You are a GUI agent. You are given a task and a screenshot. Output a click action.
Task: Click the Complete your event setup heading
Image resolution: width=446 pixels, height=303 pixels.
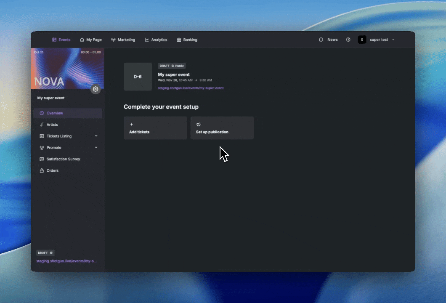point(161,107)
